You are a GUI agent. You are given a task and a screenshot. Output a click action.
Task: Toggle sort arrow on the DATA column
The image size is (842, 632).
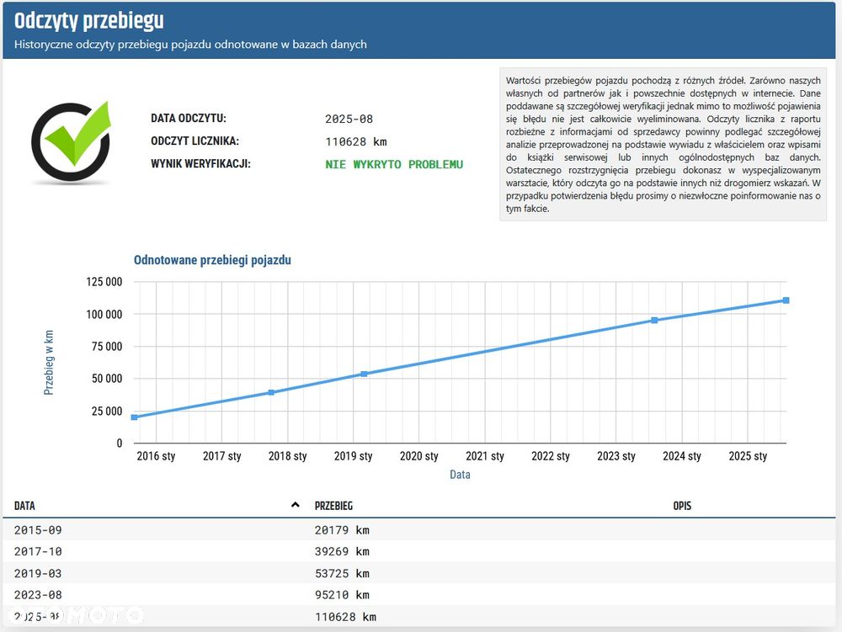click(x=296, y=505)
